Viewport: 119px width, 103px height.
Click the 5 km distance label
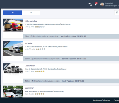tap(27, 36)
